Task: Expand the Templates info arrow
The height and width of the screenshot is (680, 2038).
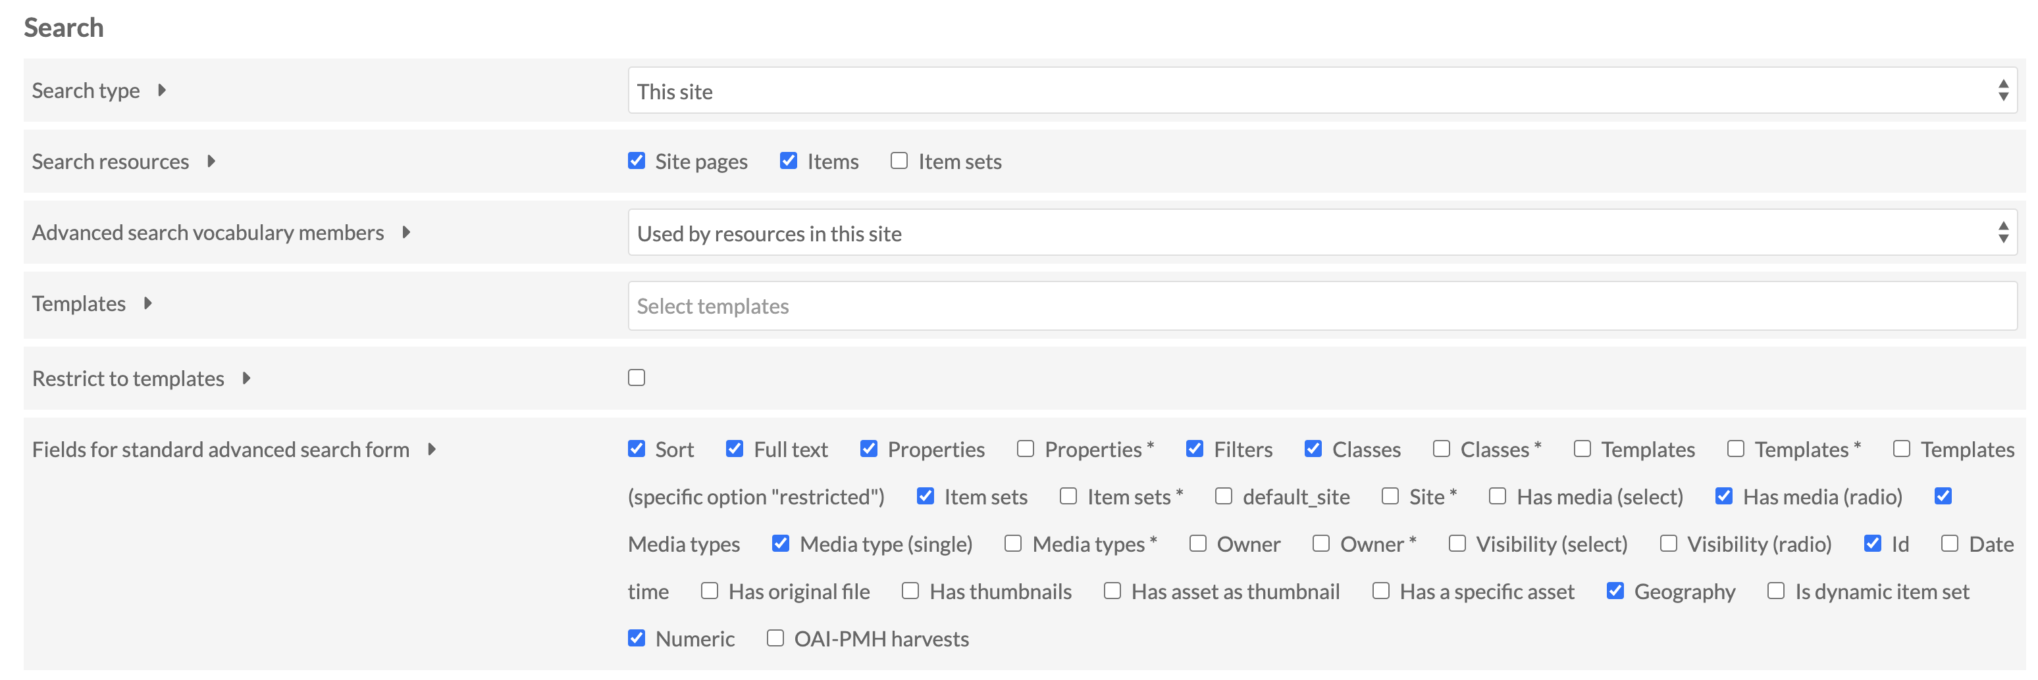Action: (147, 304)
